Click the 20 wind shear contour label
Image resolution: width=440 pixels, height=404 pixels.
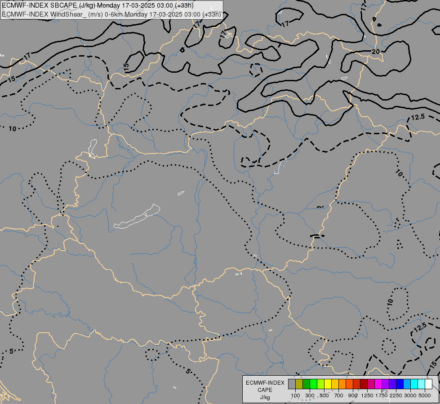pos(376,52)
